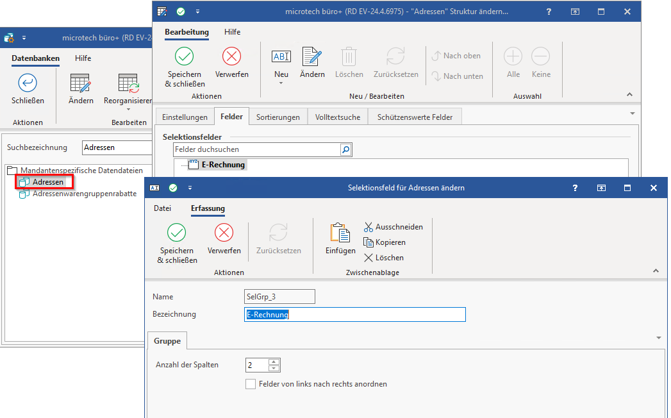Open the Reorganisieren dropdown
This screenshot has width=671, height=418.
point(128,110)
